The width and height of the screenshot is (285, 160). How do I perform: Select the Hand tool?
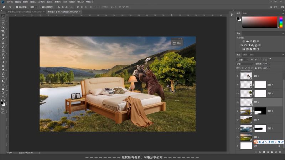point(3,89)
